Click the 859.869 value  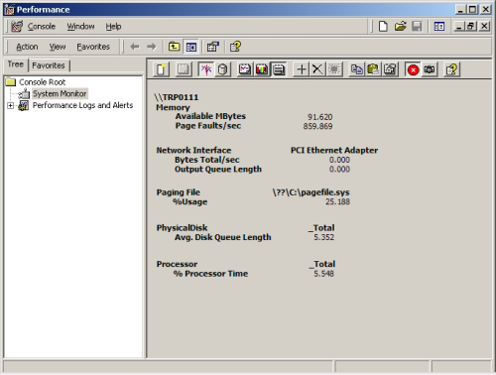click(317, 126)
